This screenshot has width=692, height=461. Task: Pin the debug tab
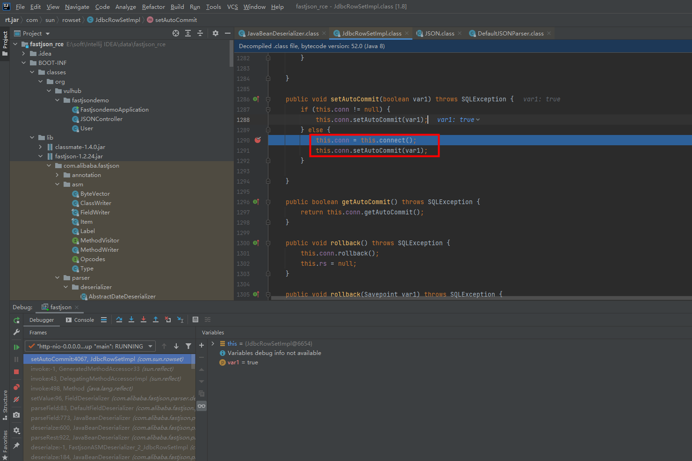coord(16,446)
